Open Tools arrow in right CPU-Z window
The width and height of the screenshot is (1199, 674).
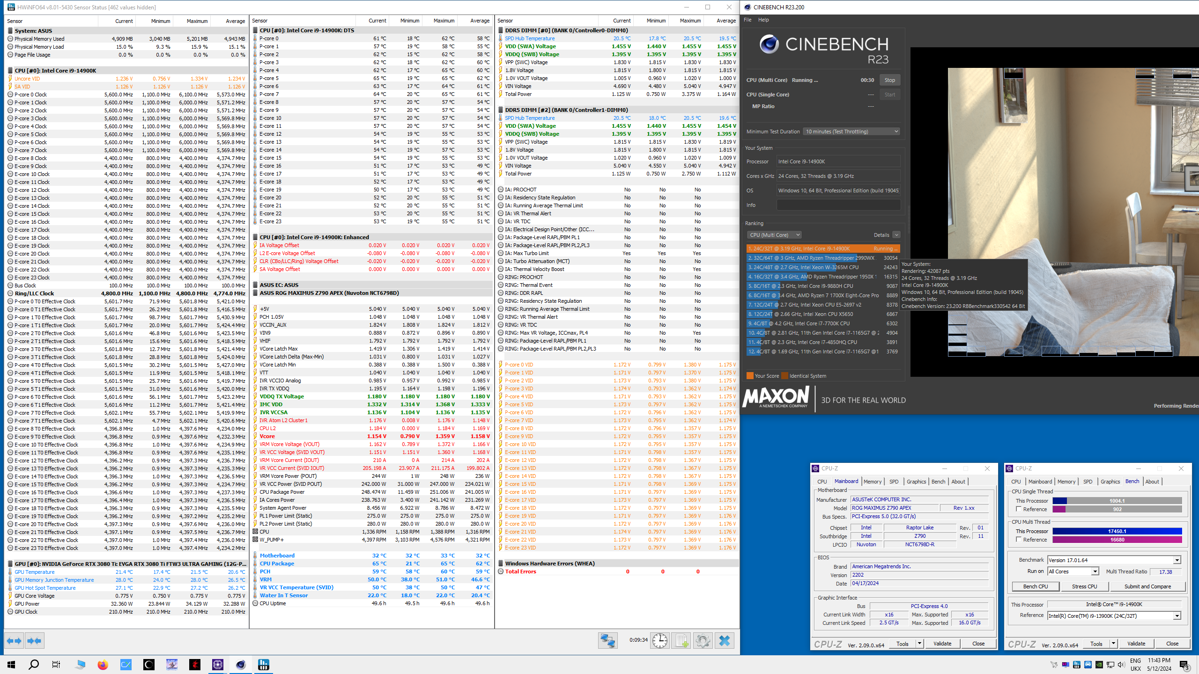pos(1113,644)
